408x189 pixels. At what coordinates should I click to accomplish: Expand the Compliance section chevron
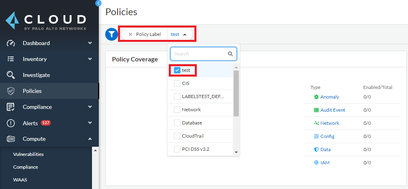click(90, 107)
